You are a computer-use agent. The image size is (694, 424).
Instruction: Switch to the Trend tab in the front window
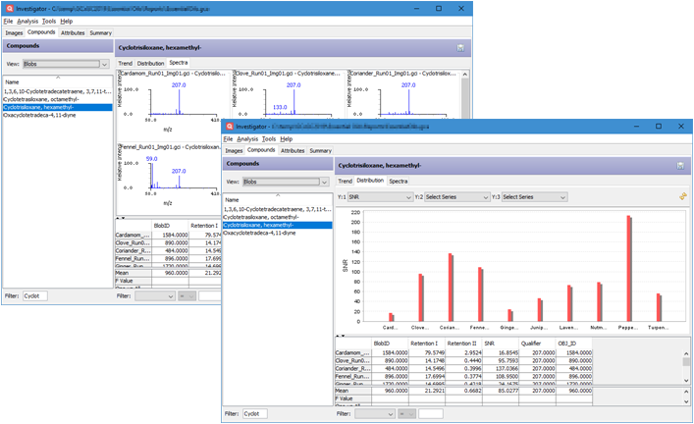tap(345, 181)
